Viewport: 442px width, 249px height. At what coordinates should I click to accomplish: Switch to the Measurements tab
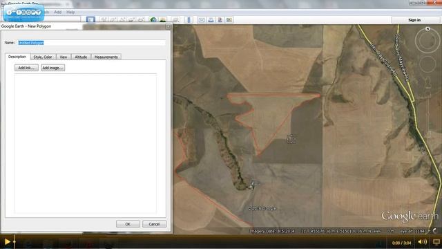[x=106, y=57]
